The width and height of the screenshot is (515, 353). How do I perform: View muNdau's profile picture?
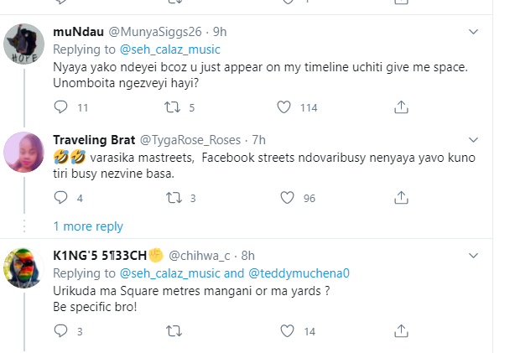[23, 44]
